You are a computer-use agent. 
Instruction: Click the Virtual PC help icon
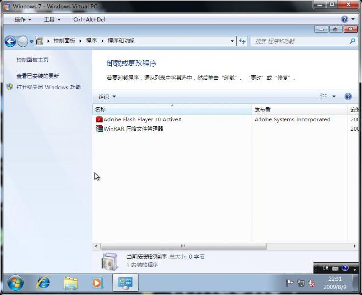[x=344, y=19]
